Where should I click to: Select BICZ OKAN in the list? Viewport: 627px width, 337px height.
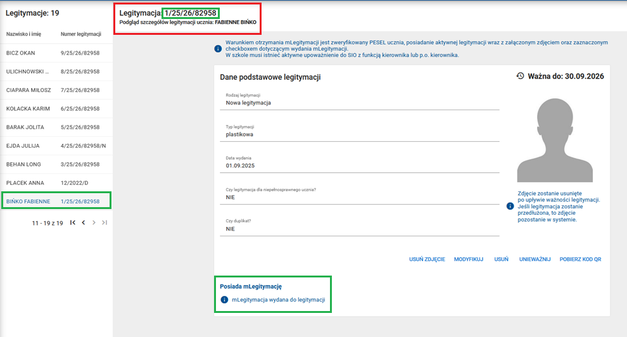20,53
